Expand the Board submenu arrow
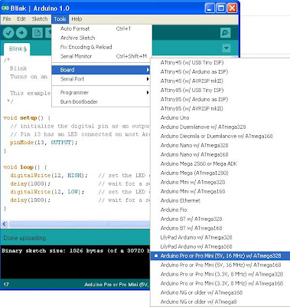Viewport: 290px width, 307px height. click(x=148, y=70)
